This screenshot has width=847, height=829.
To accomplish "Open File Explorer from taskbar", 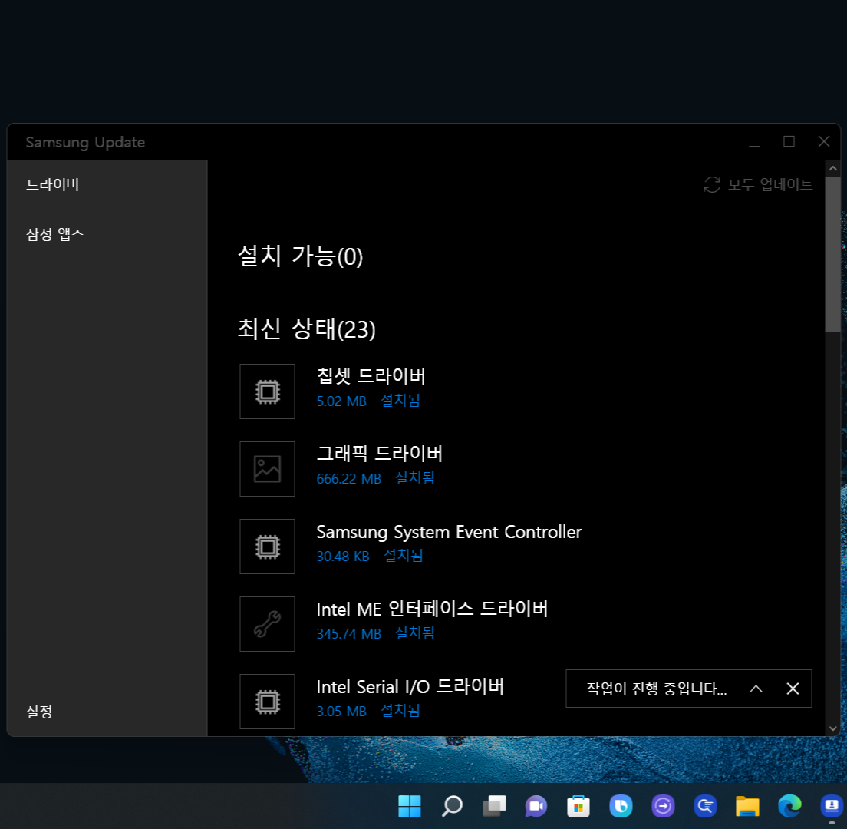I will pos(747,806).
